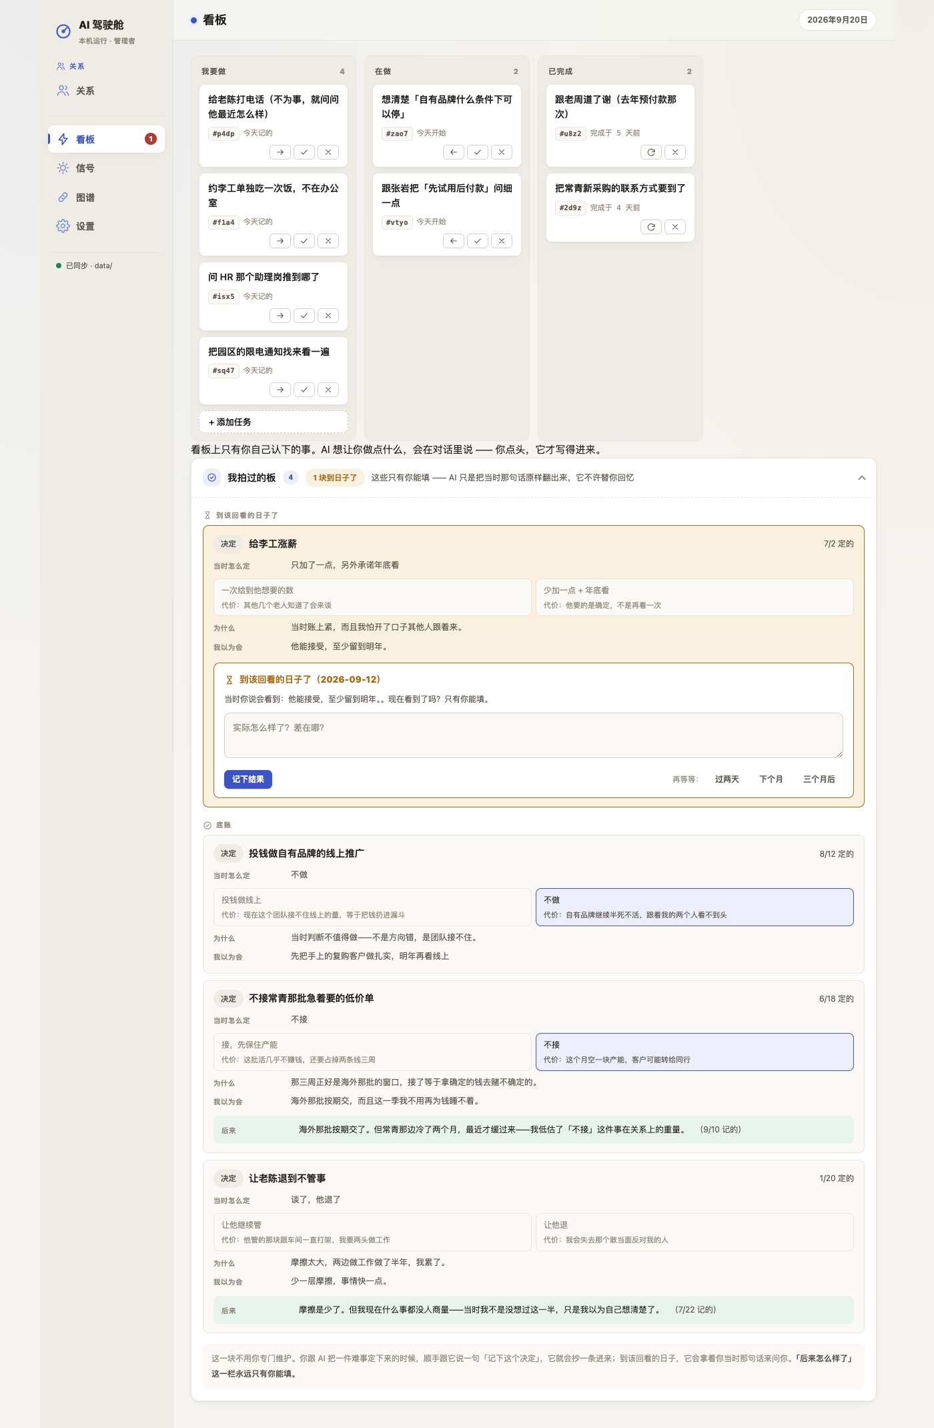Move "把园区的限电通知找来看一遍" to in-progress
Image resolution: width=934 pixels, height=1428 pixels.
coord(280,390)
